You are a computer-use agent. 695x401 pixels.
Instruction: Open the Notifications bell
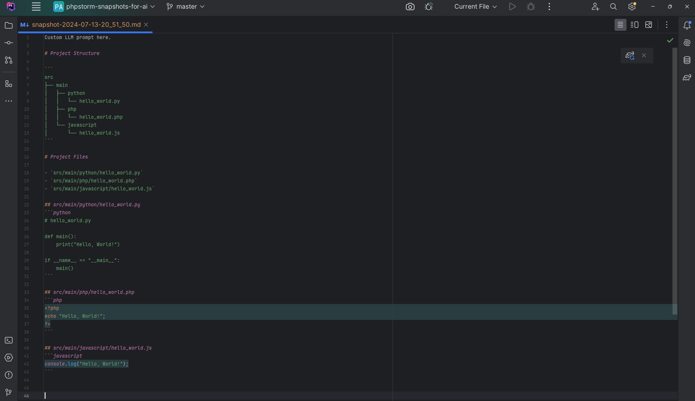point(687,25)
